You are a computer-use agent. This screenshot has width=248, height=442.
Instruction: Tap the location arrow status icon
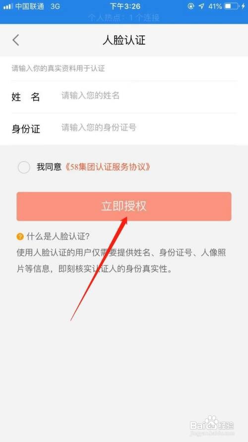pos(201,6)
